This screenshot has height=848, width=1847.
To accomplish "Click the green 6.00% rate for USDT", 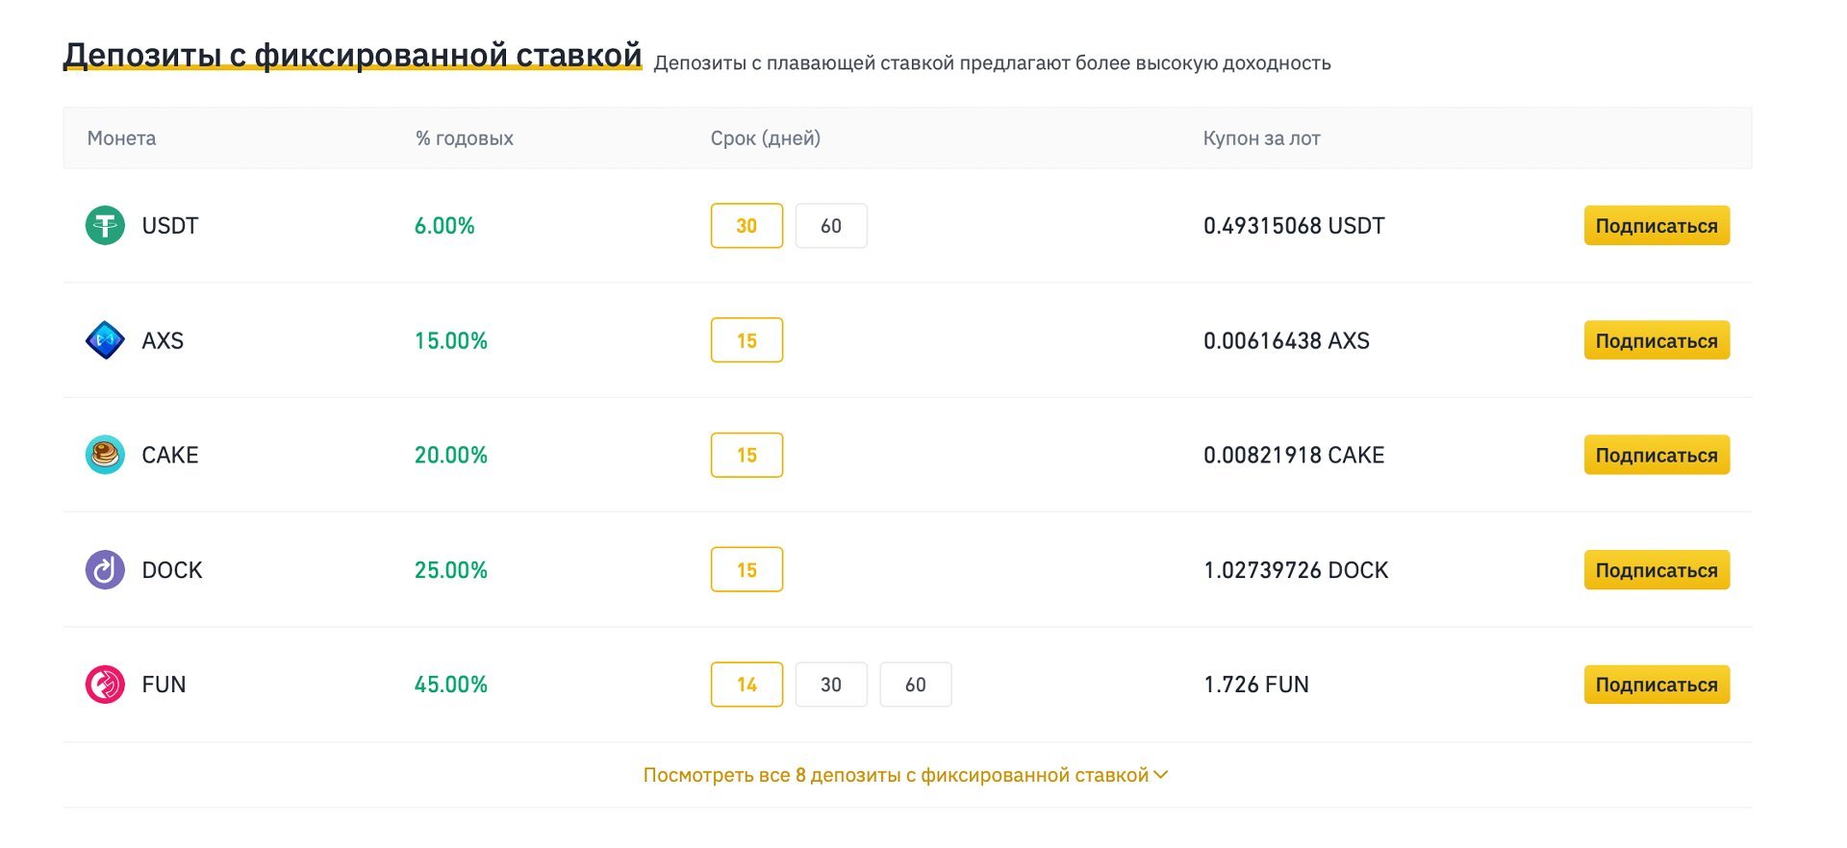I will pos(443,226).
